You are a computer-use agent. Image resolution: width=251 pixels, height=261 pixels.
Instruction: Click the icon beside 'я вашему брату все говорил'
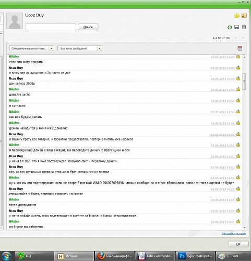click(x=238, y=134)
